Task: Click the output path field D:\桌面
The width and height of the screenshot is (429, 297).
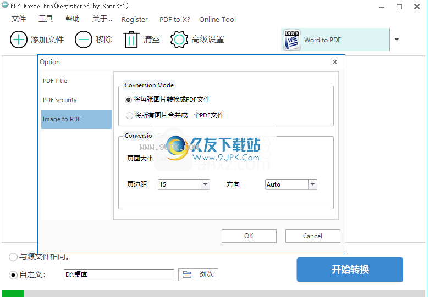Action: point(119,275)
